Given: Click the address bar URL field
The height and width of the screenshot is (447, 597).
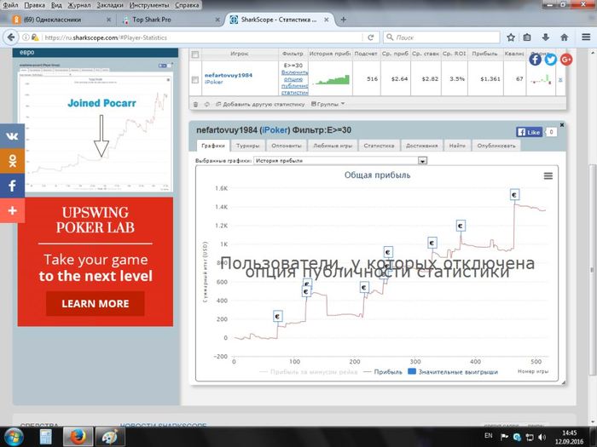Looking at the screenshot, I should pos(202,37).
